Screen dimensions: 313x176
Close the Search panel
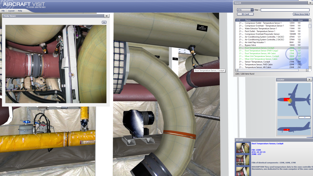311,3
